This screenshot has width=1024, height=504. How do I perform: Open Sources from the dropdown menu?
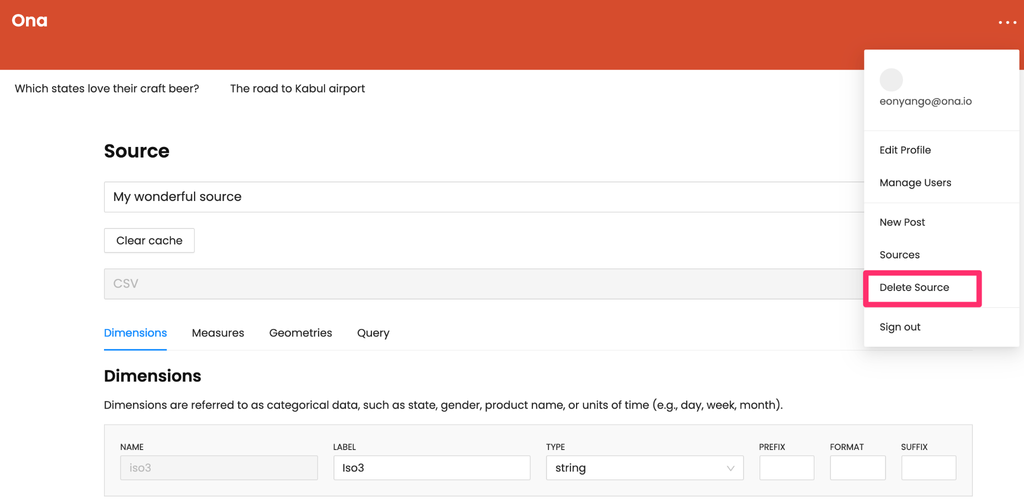(899, 255)
